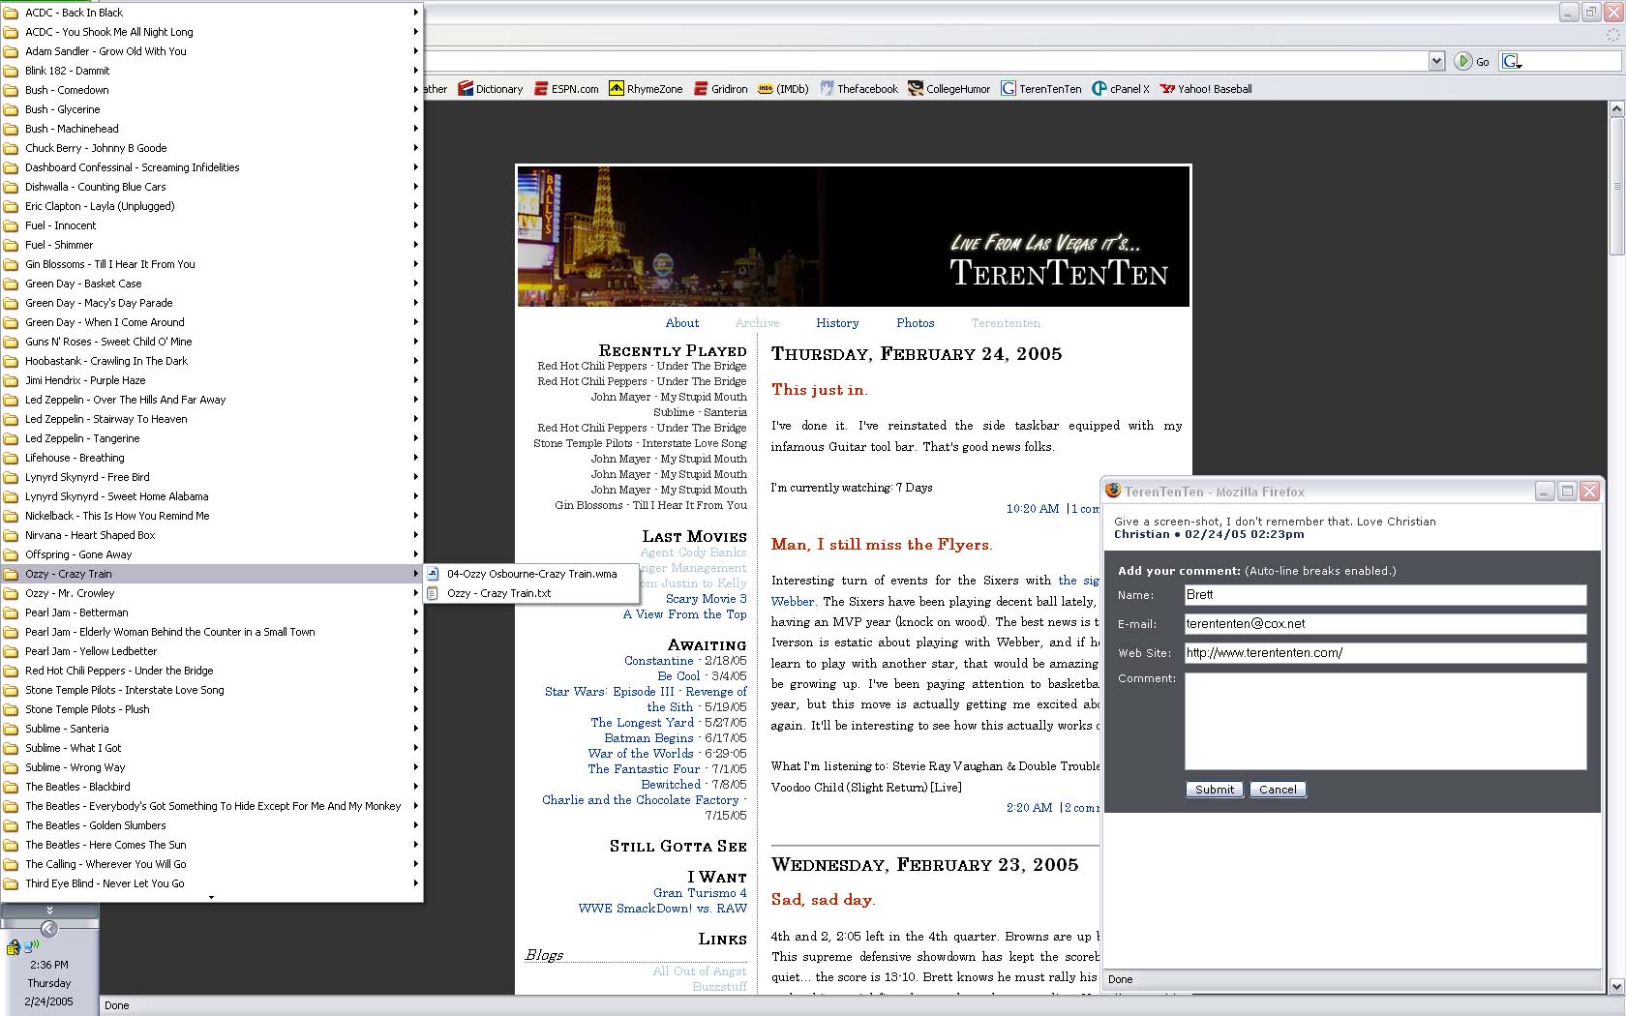Open Charlie and the Chocolate Factory link
The image size is (1626, 1016).
(641, 800)
